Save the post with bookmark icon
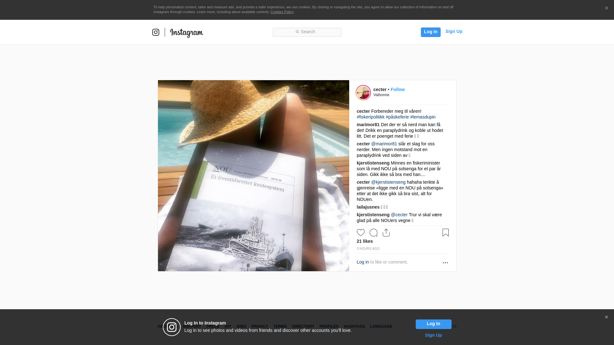 (x=445, y=233)
